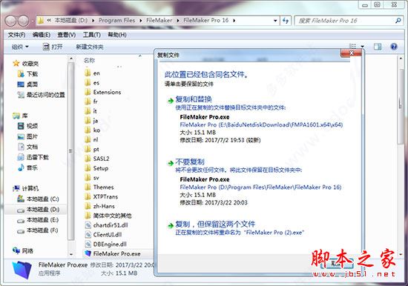The width and height of the screenshot is (408, 286).
Task: Change view layout icon
Action: (352, 47)
